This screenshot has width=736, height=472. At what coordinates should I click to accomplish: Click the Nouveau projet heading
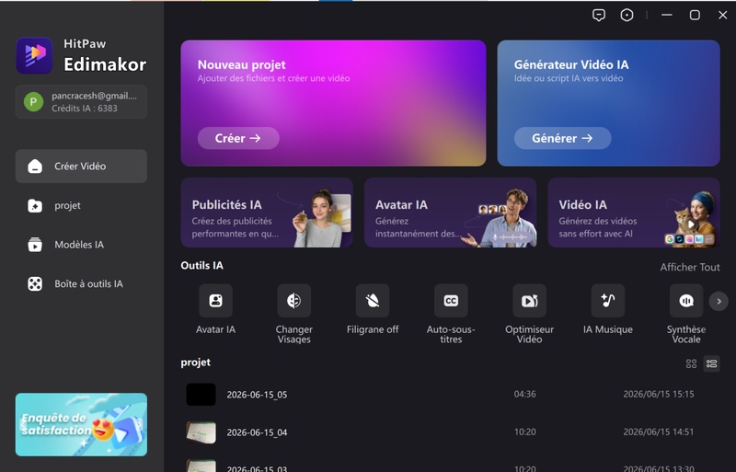point(241,64)
